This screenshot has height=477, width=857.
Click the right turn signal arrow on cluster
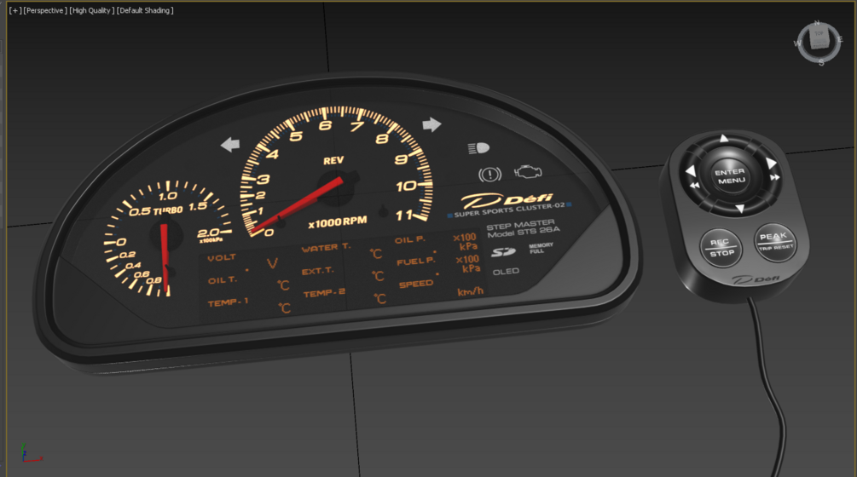coord(431,124)
